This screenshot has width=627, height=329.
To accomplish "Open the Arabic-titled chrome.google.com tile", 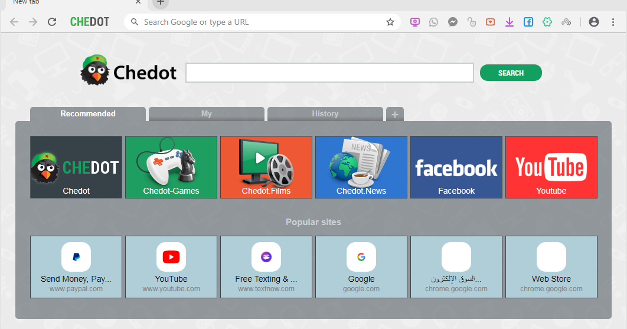I will coord(456,267).
